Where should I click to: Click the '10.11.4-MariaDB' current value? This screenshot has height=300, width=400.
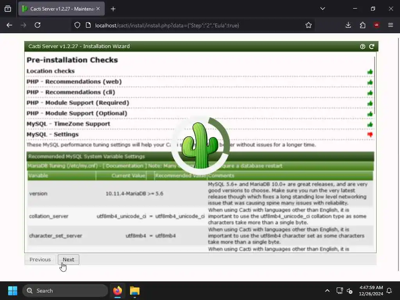click(126, 194)
